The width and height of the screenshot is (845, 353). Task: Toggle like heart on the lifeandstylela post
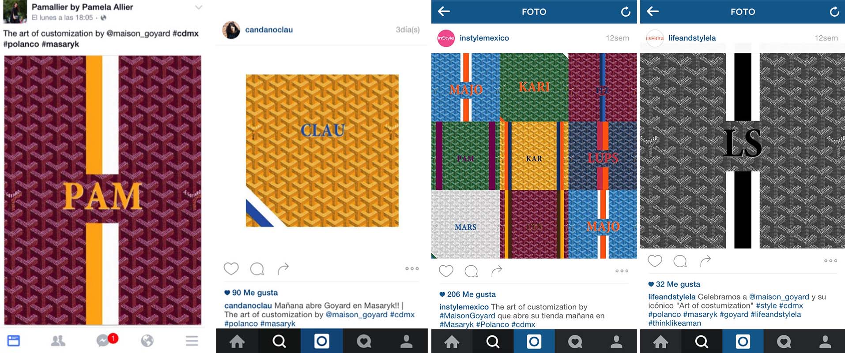tap(655, 261)
